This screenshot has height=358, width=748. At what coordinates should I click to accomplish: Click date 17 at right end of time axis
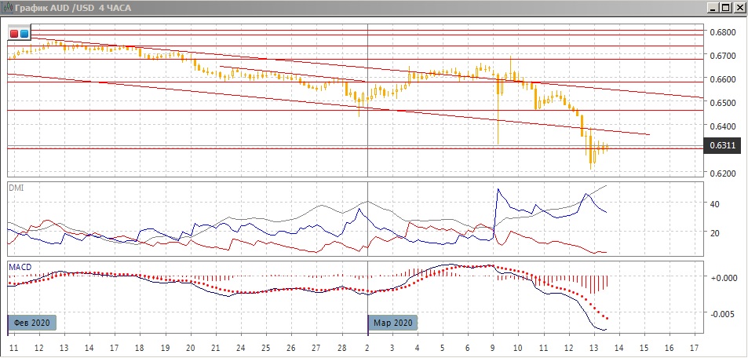tap(693, 347)
